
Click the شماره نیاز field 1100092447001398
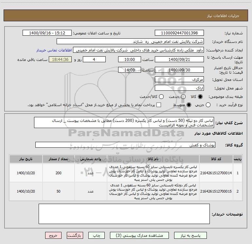(179, 33)
